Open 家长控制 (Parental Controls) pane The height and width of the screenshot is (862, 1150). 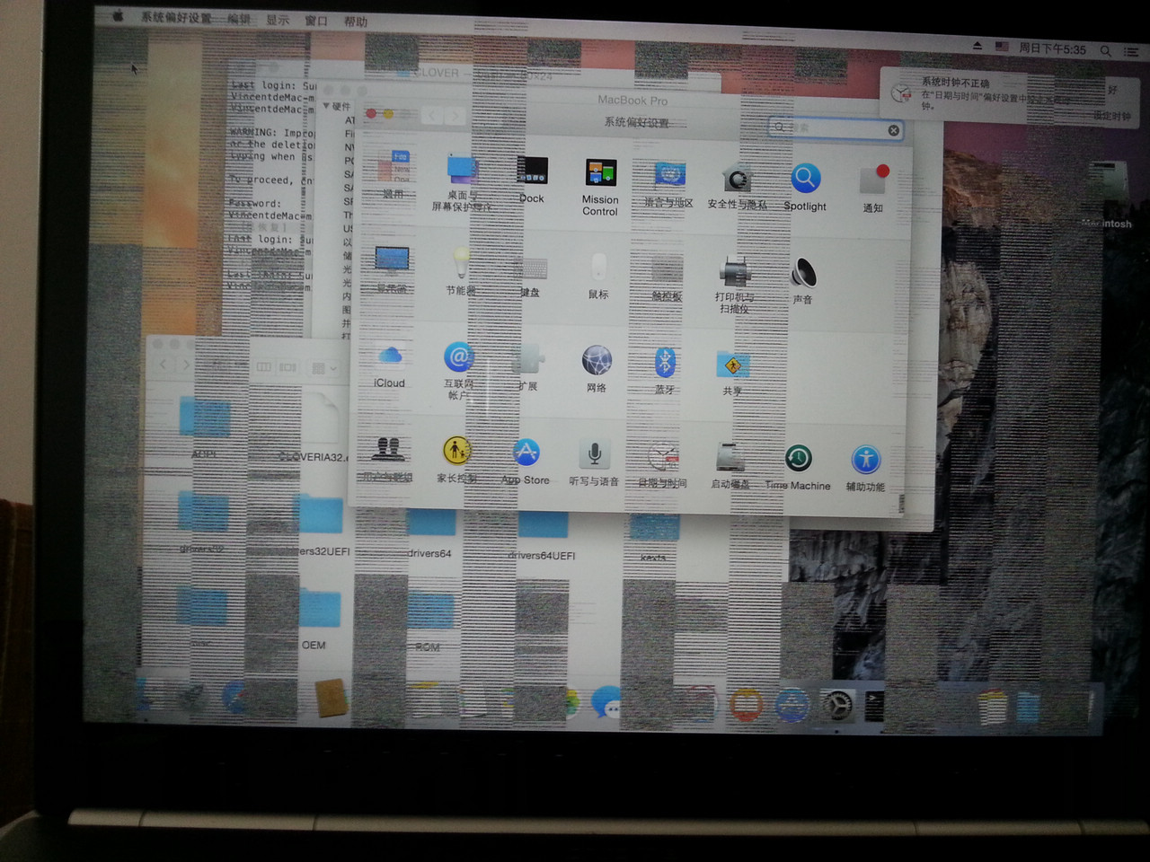pyautogui.click(x=456, y=460)
